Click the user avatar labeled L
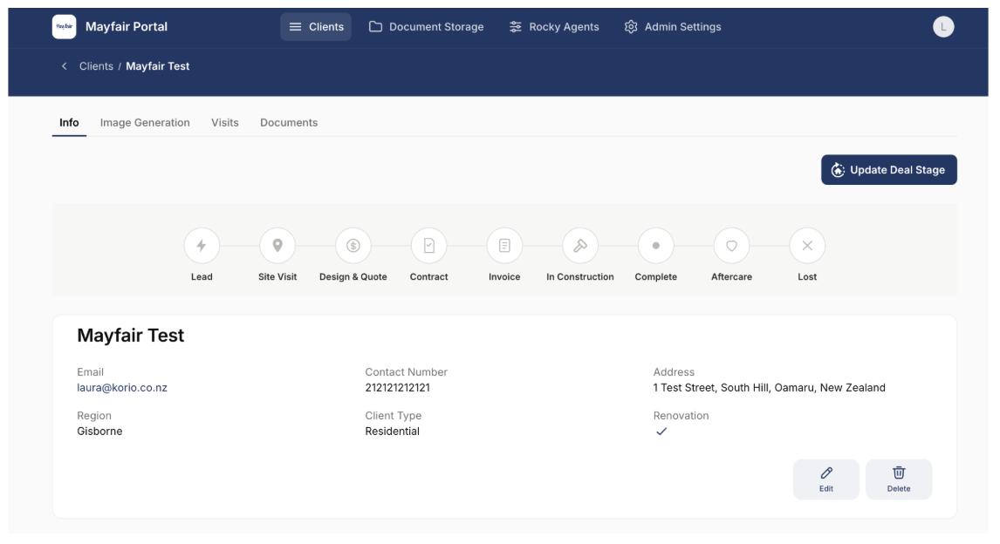 point(942,27)
